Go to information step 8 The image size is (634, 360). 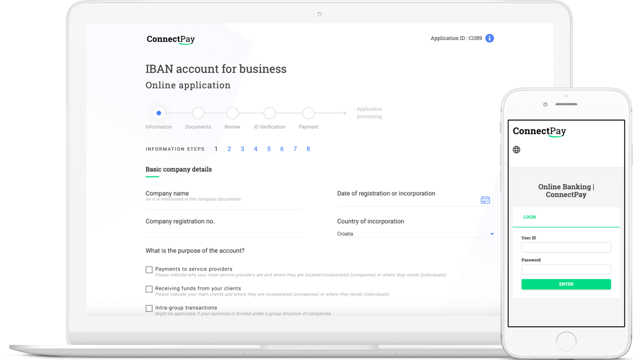(308, 149)
